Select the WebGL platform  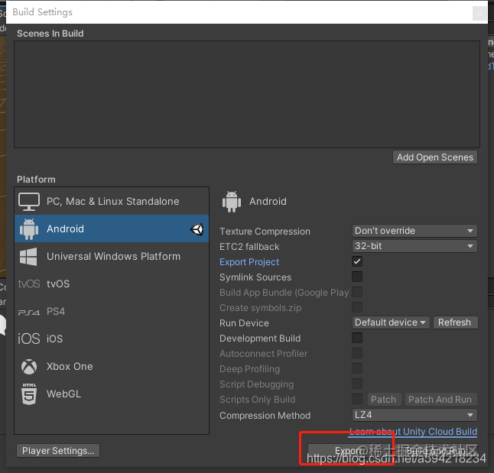[x=112, y=394]
